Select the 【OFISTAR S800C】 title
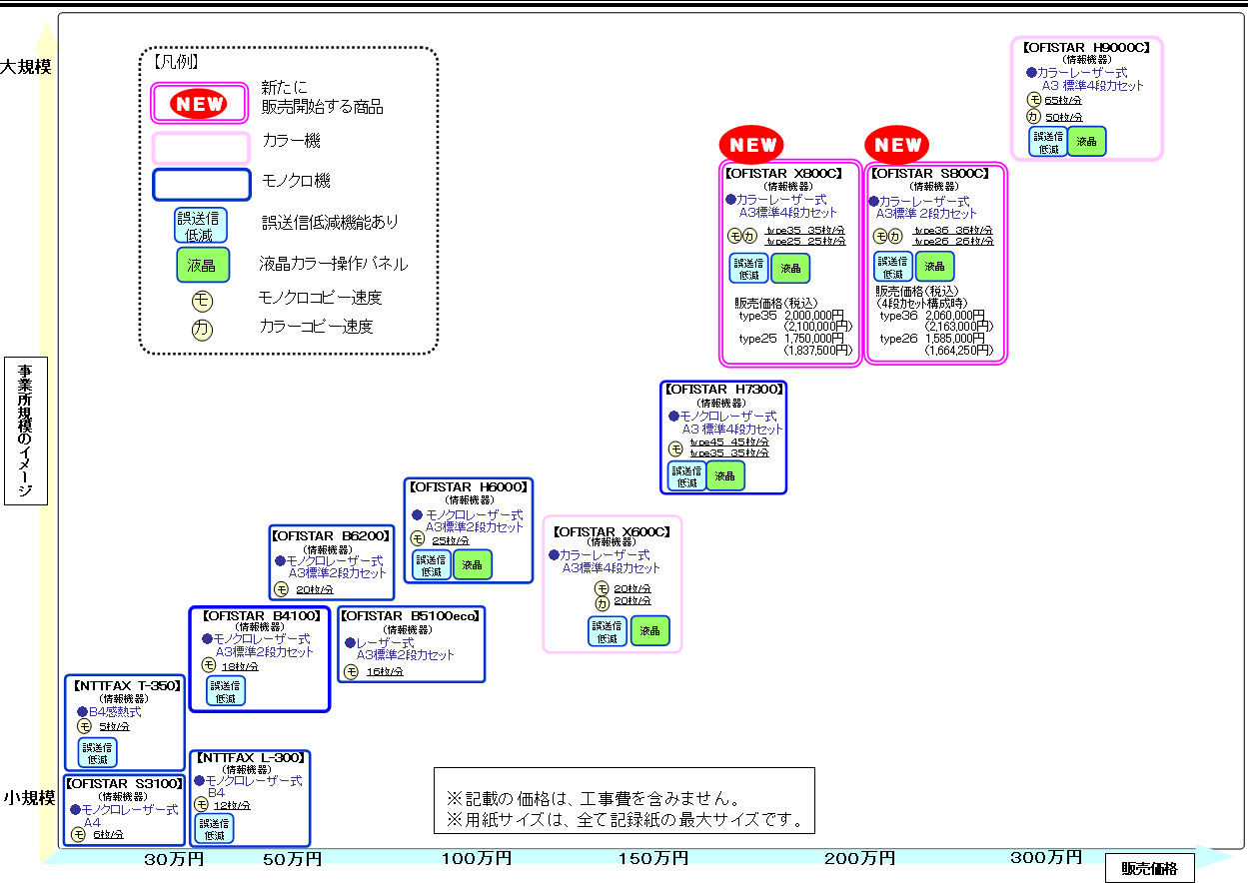This screenshot has width=1248, height=883. point(929,173)
